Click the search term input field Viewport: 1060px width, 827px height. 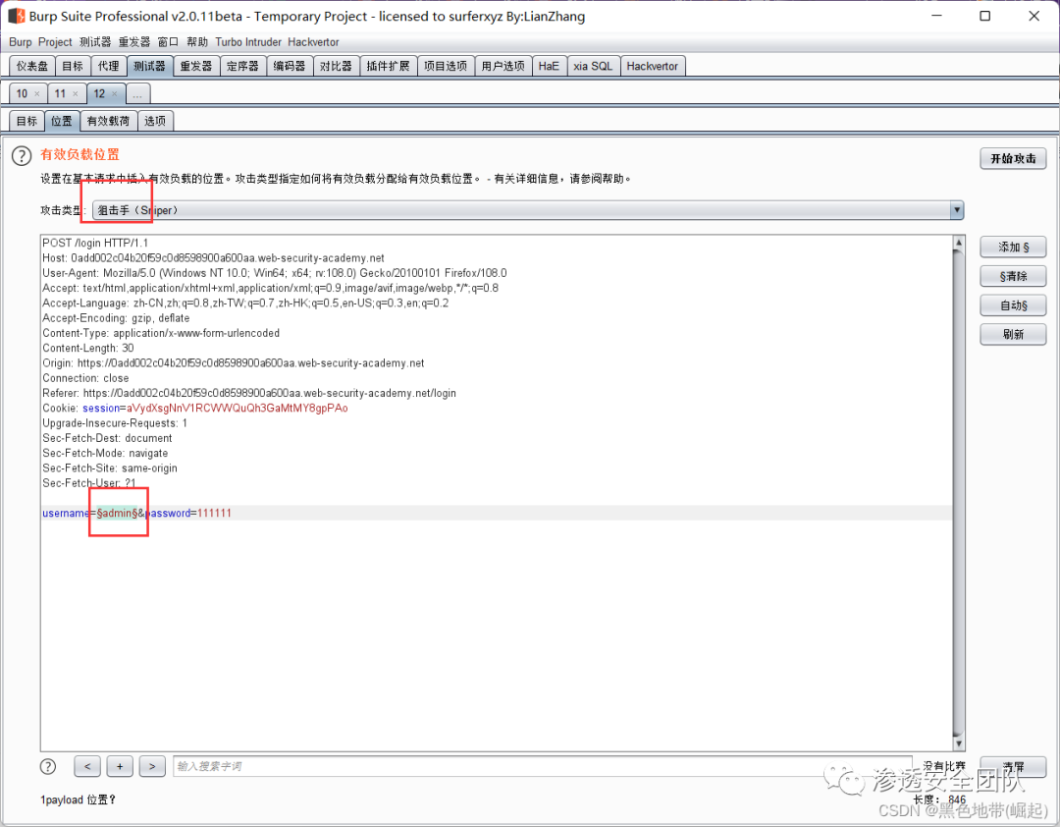coord(541,766)
